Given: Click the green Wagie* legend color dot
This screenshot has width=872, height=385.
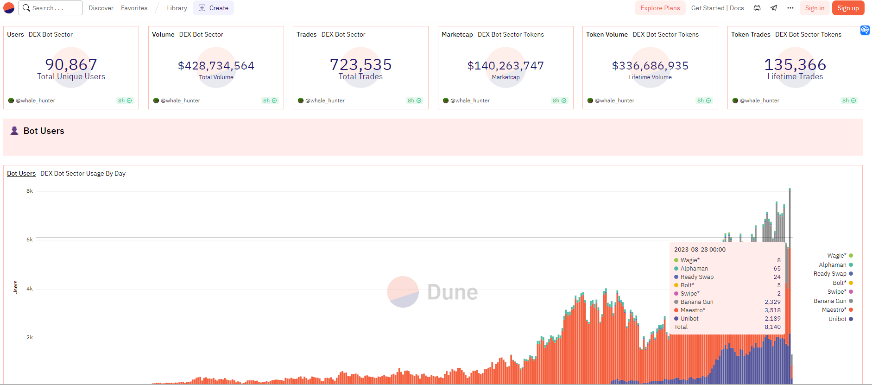Looking at the screenshot, I should coord(851,256).
